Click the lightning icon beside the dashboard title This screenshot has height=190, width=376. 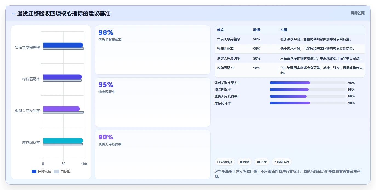click(x=13, y=14)
